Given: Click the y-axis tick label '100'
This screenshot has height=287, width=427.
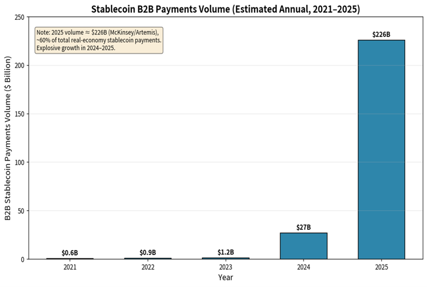Looking at the screenshot, I should [20, 163].
